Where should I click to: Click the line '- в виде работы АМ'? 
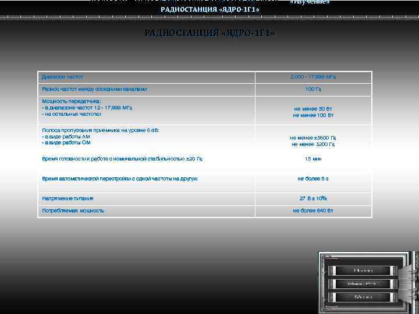click(66, 137)
